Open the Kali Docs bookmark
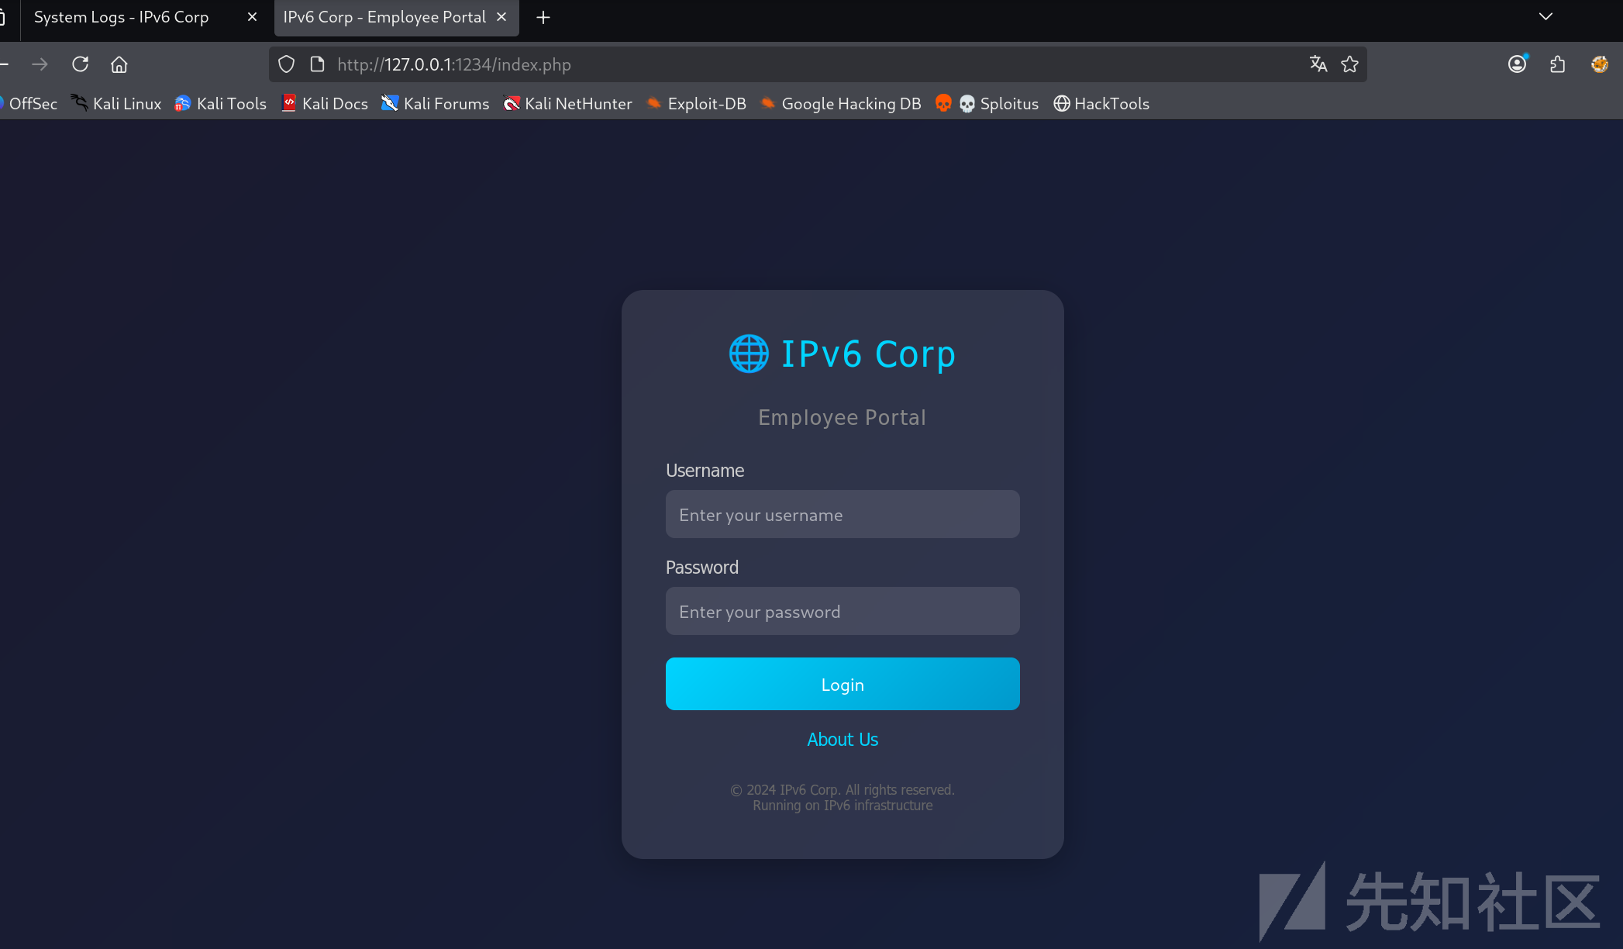 (x=325, y=104)
